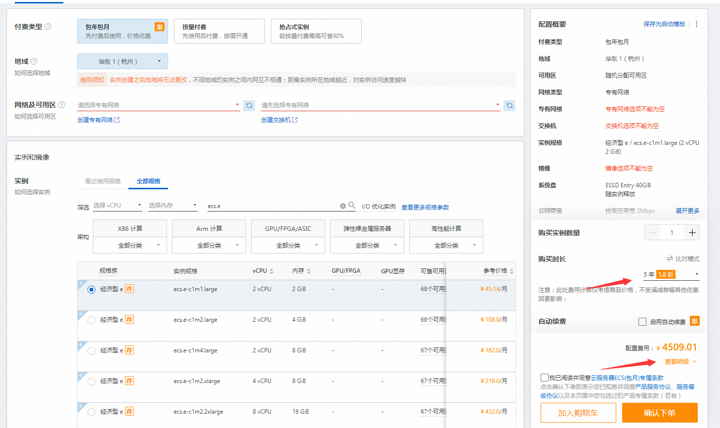Click the 荐 badge on the ecs.e-c1m4.large row

(x=129, y=350)
